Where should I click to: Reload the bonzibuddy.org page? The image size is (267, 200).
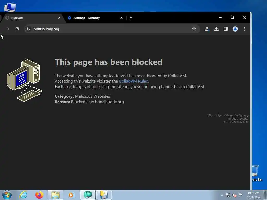pyautogui.click(x=17, y=29)
